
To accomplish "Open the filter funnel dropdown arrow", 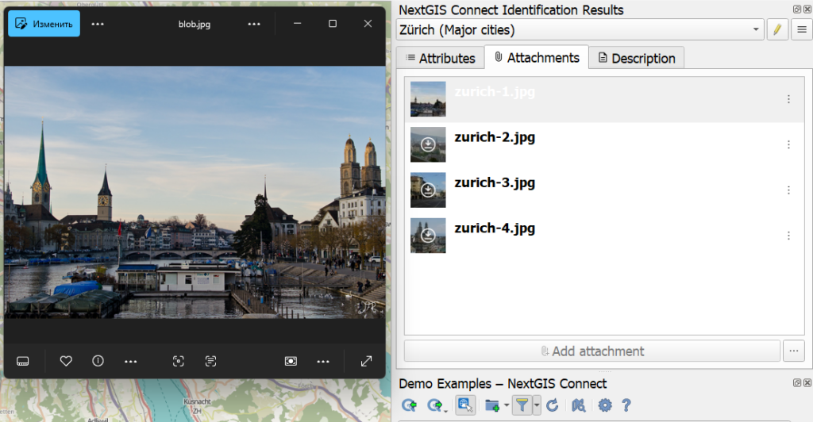I will (x=537, y=405).
